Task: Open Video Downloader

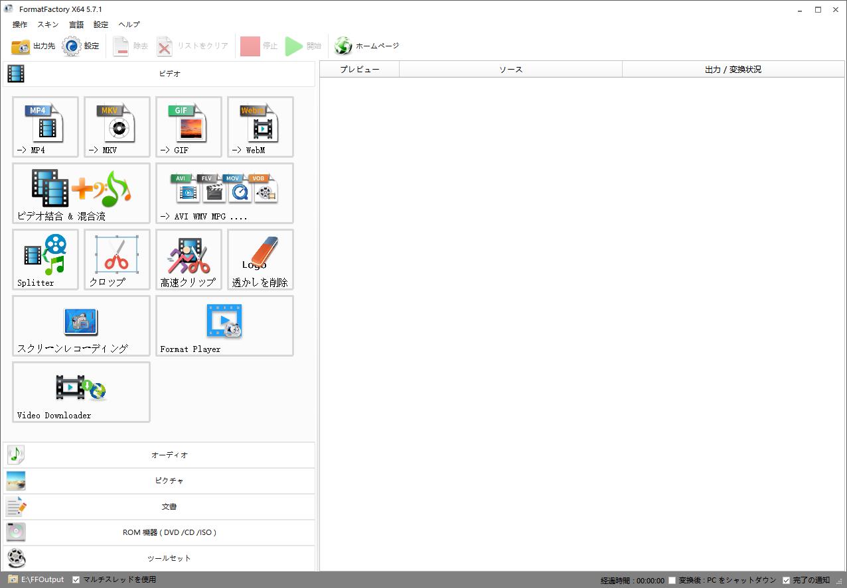Action: point(81,392)
